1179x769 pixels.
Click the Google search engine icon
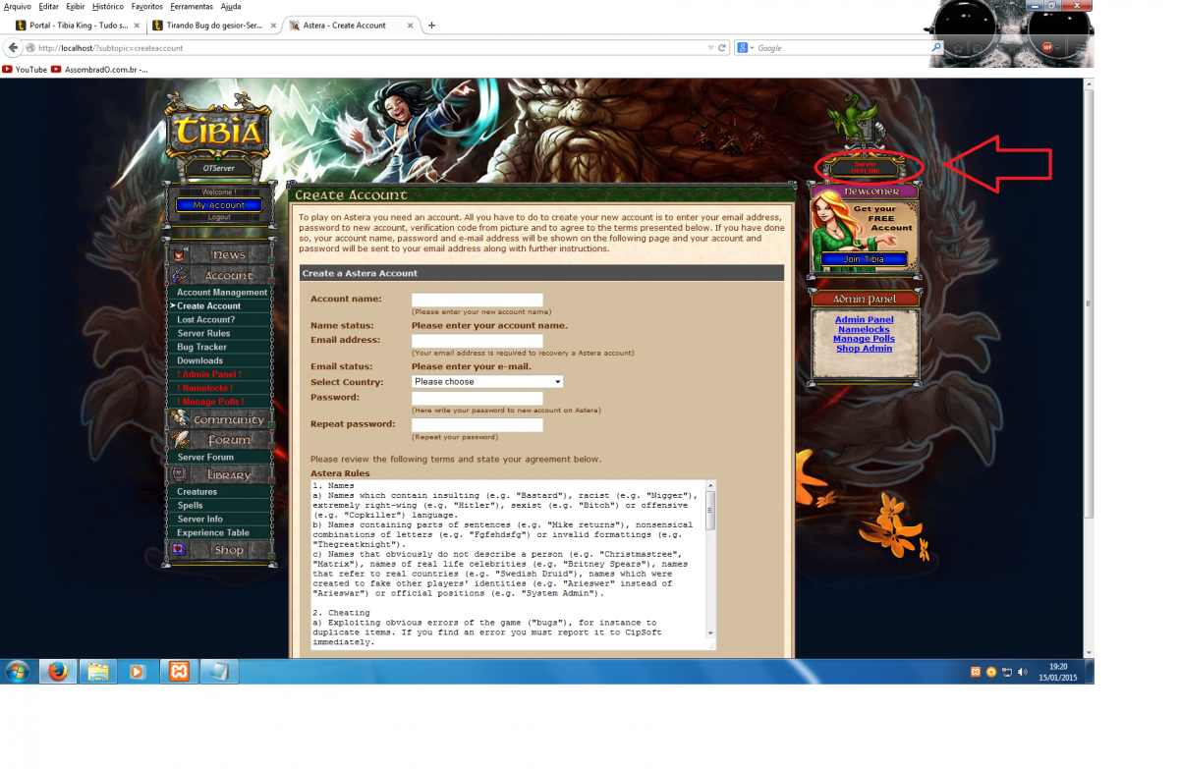(x=744, y=47)
